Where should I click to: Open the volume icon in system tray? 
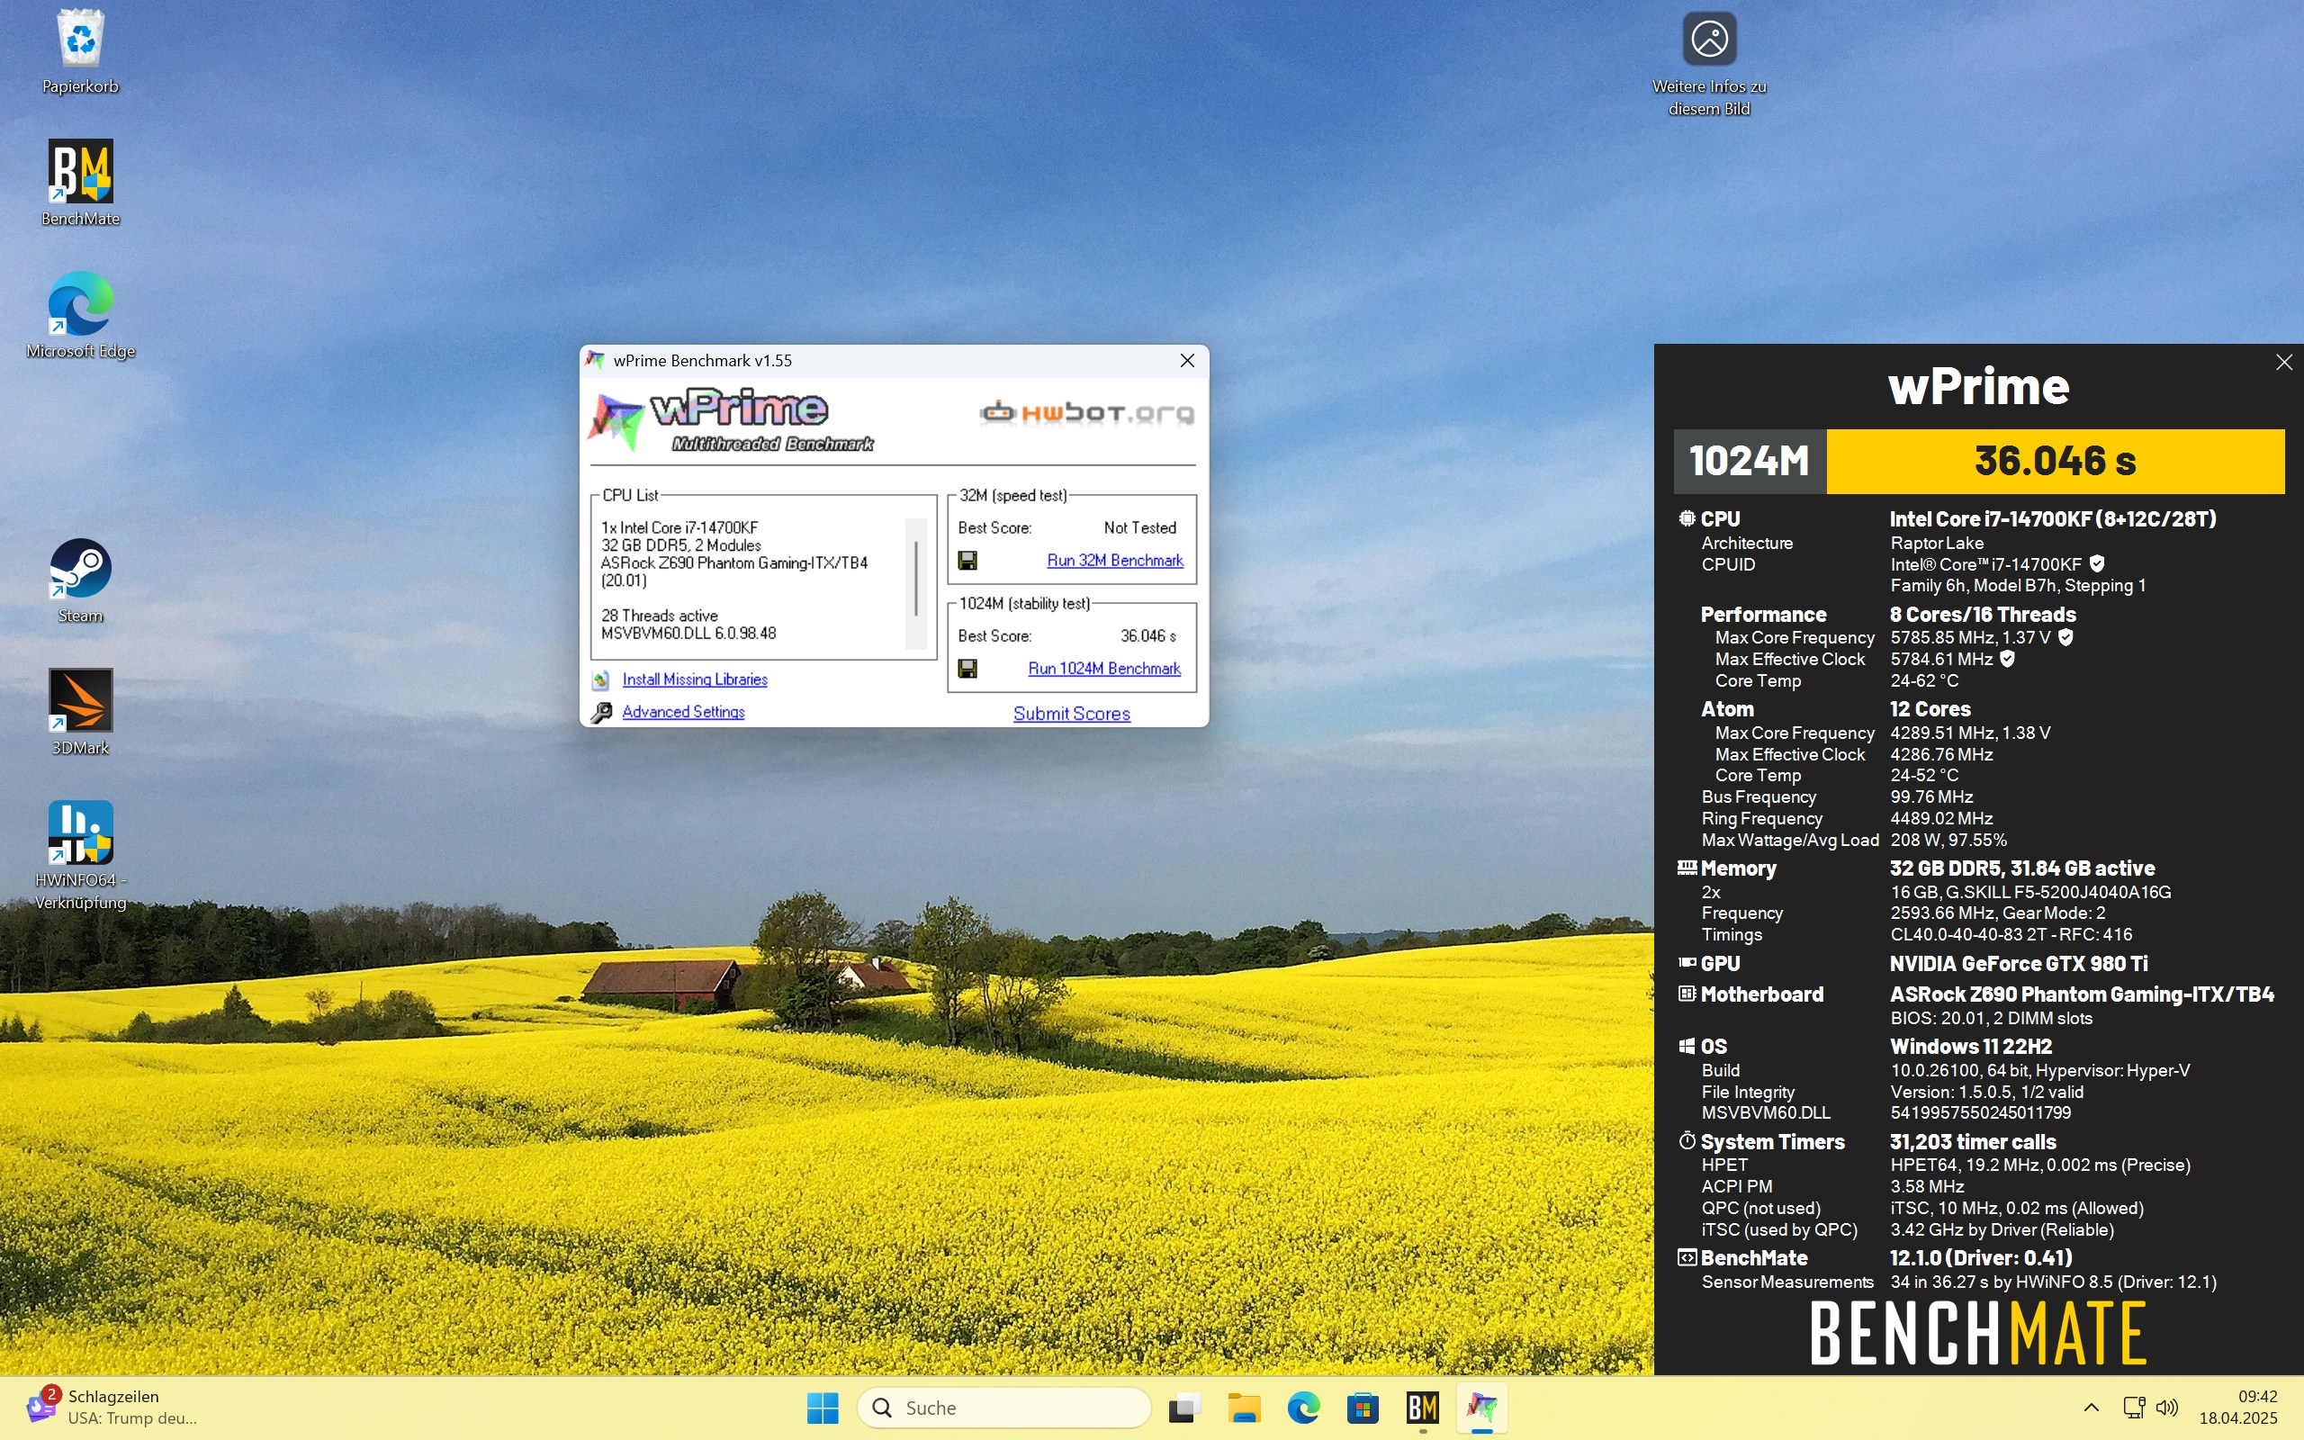point(2167,1408)
